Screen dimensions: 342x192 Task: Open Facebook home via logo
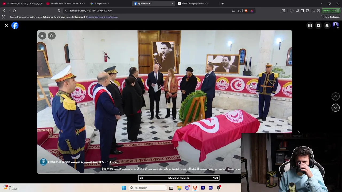(x=15, y=26)
